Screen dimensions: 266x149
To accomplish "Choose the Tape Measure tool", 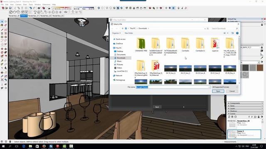I will coord(2,61).
